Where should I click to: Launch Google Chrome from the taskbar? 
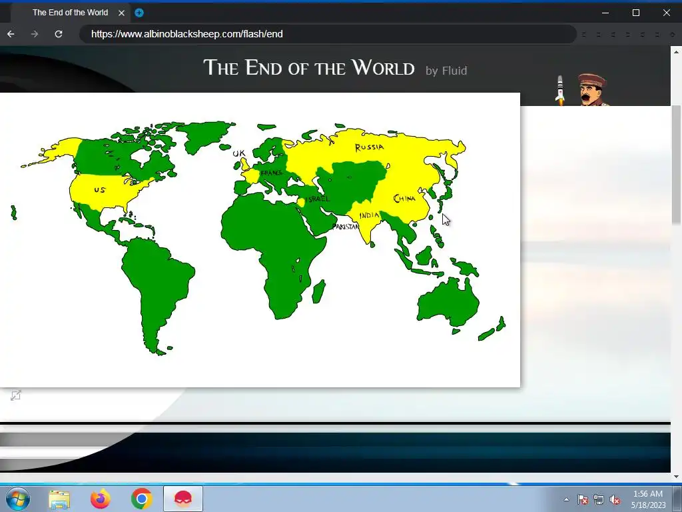(141, 499)
